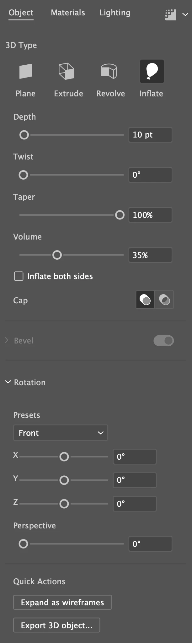The width and height of the screenshot is (192, 643).
Task: Enable the Inflate both sides checkbox
Action: pyautogui.click(x=19, y=276)
